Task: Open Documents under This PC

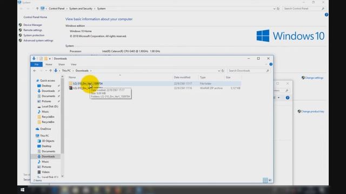Action: pos(48,151)
